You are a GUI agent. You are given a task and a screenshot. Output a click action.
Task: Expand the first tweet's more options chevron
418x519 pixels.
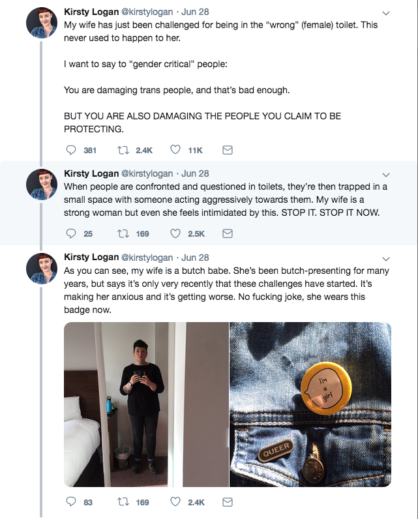click(x=385, y=12)
